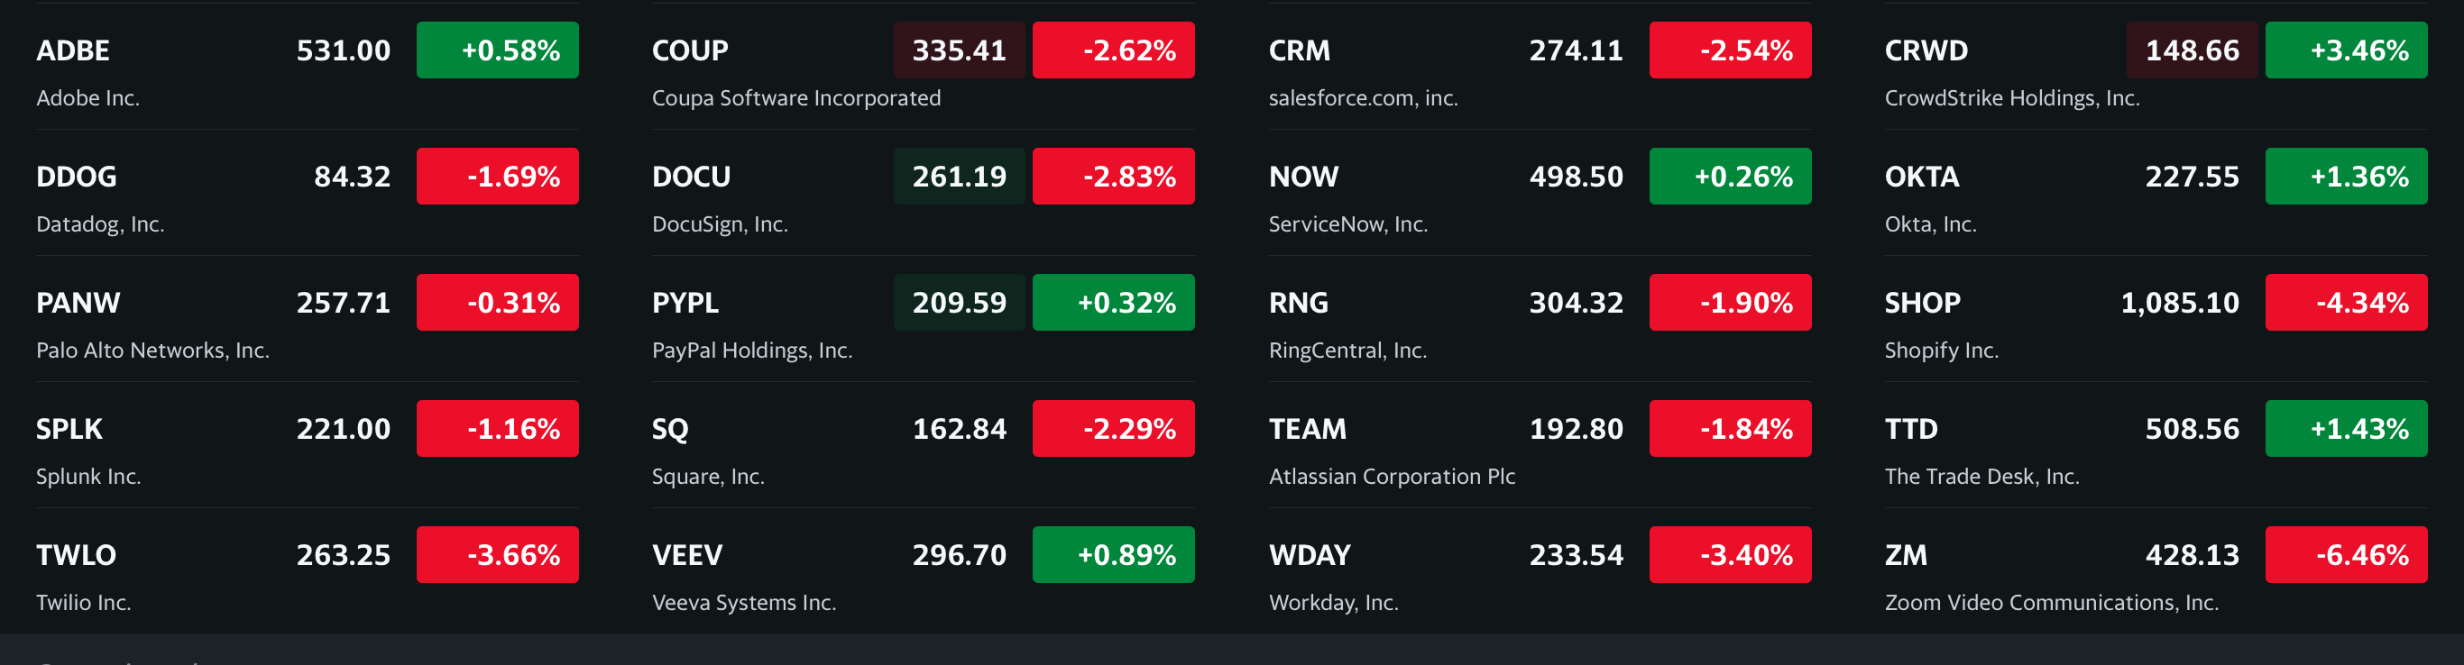Select the Palo Alto Networks company name

(x=152, y=351)
